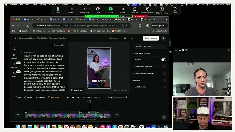Mute audio in Zoom toolbar
This screenshot has height=132, width=235.
(58, 10)
